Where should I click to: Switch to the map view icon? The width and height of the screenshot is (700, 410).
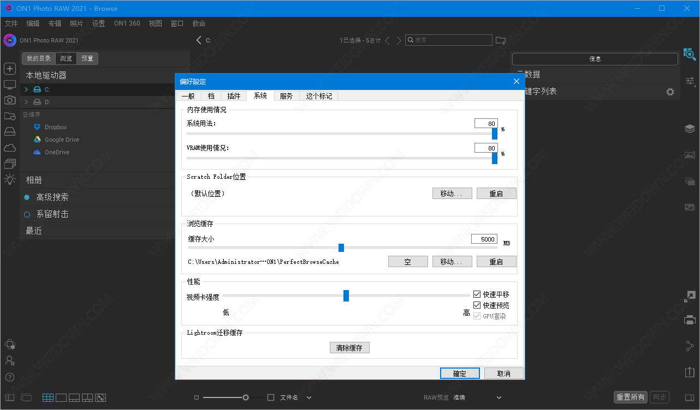pyautogui.click(x=100, y=397)
